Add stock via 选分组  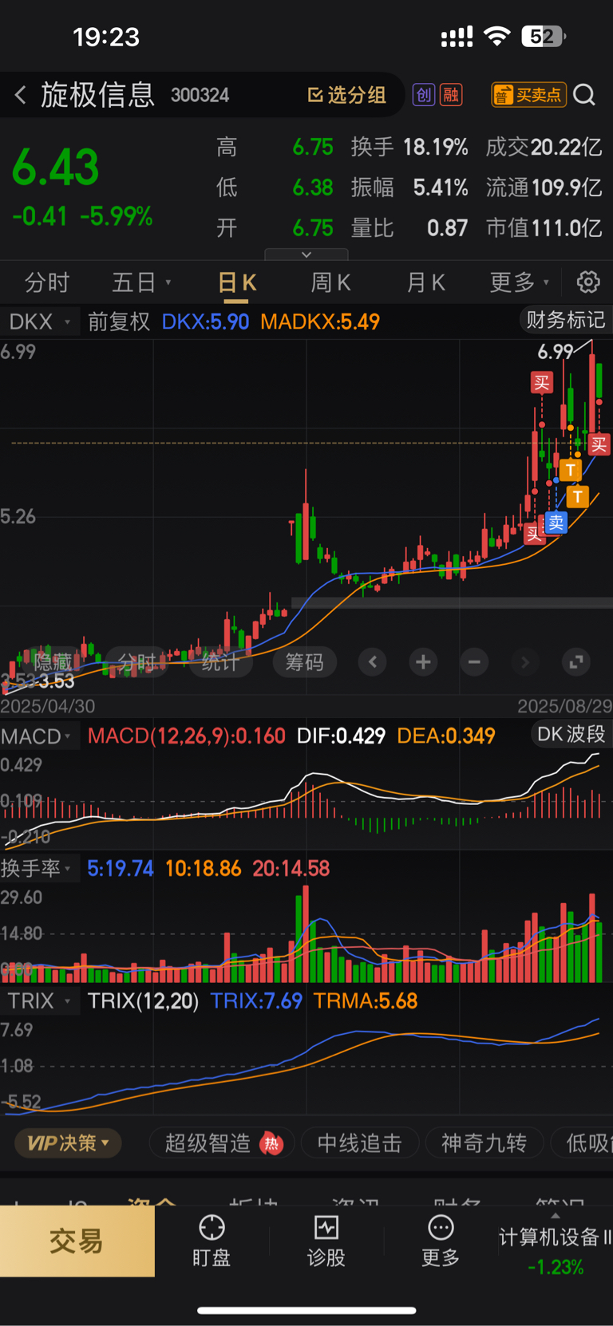point(347,95)
